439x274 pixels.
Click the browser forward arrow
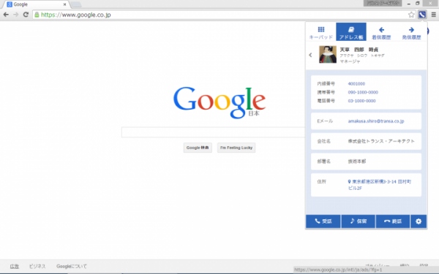tap(16, 15)
